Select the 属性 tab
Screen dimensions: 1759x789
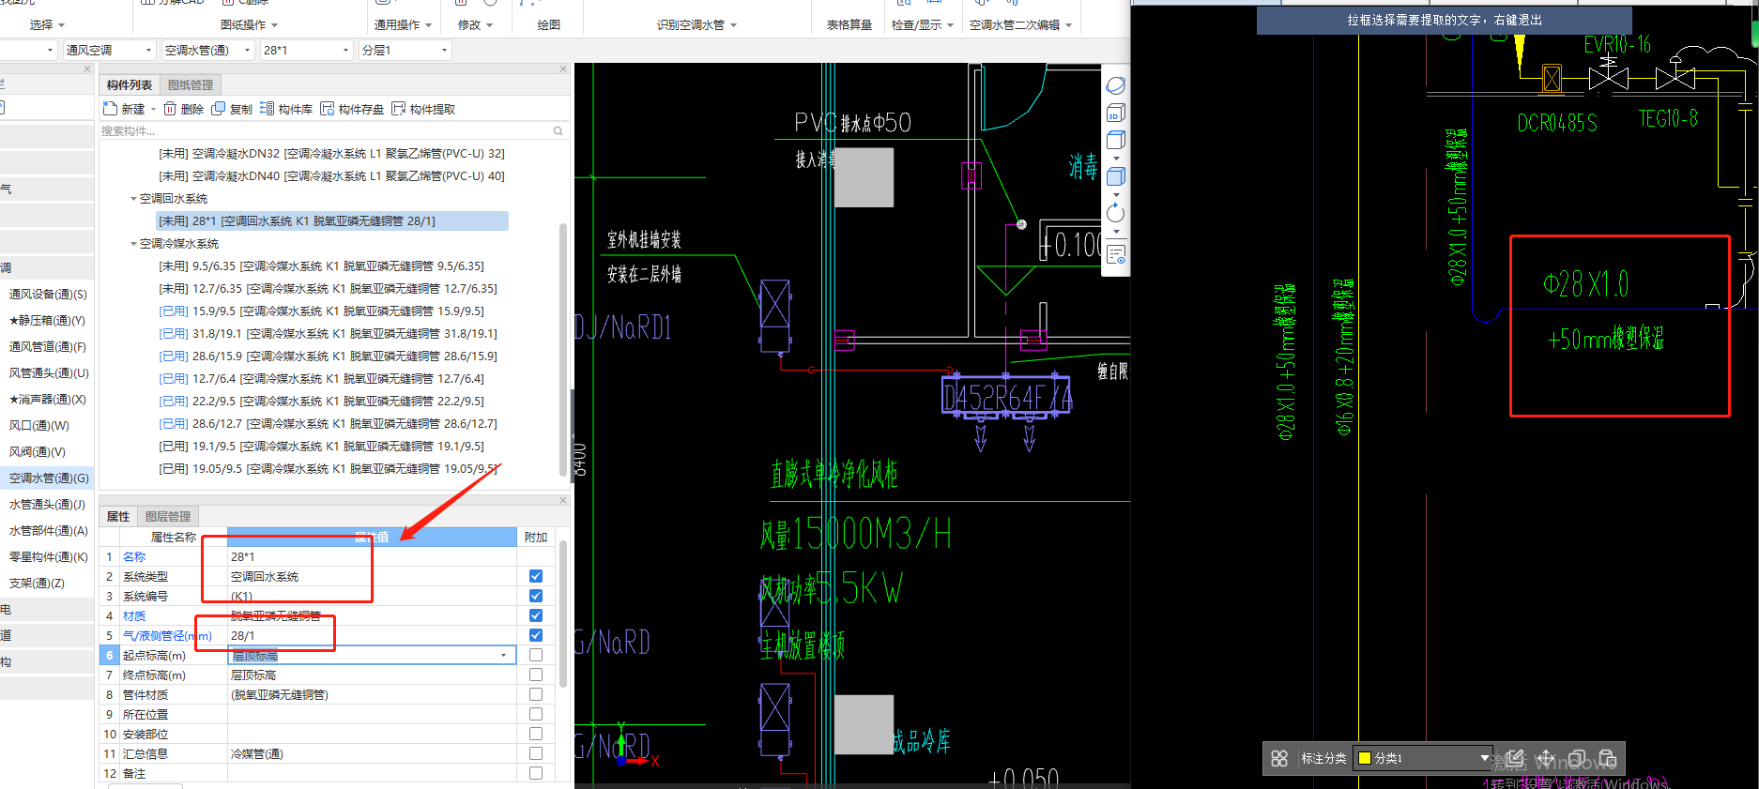118,516
